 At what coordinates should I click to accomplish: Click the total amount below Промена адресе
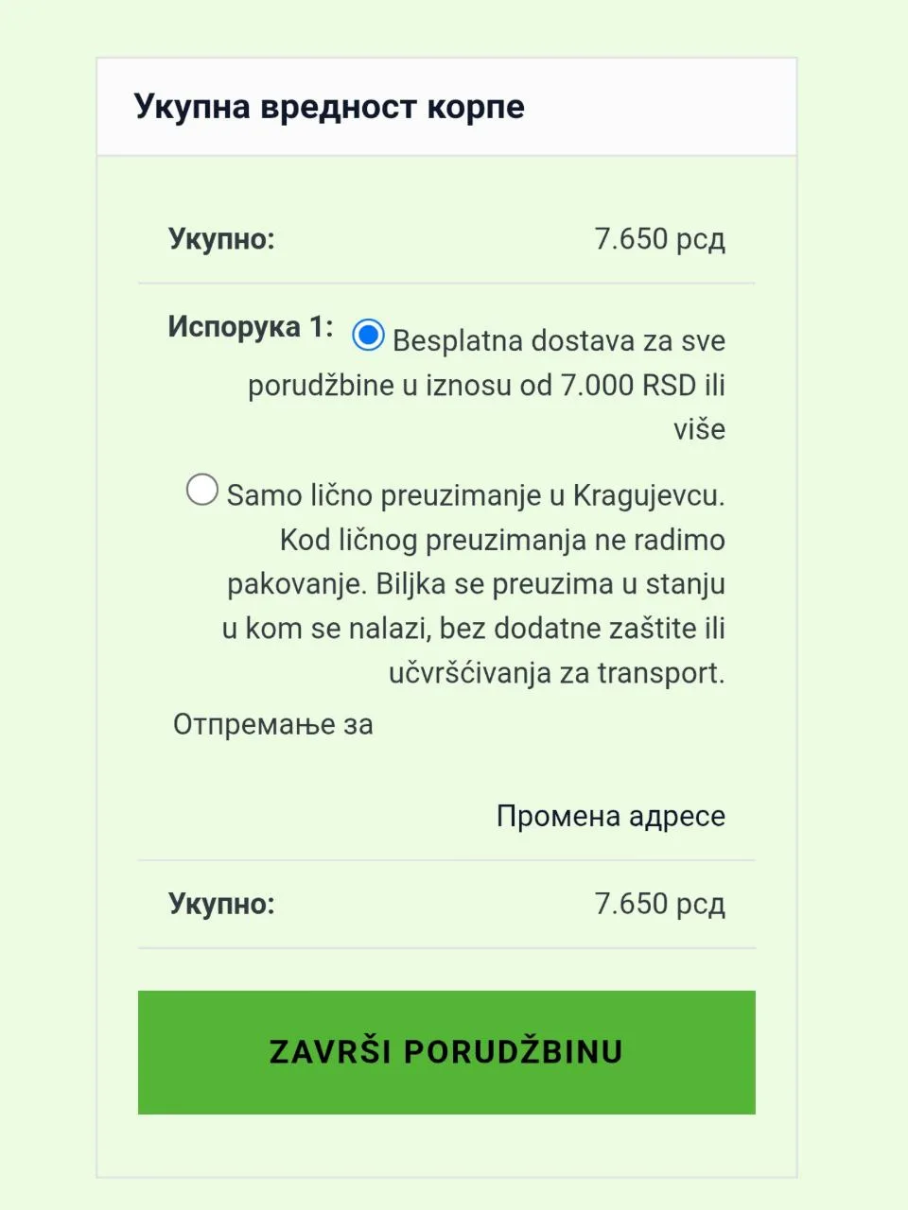pyautogui.click(x=659, y=904)
